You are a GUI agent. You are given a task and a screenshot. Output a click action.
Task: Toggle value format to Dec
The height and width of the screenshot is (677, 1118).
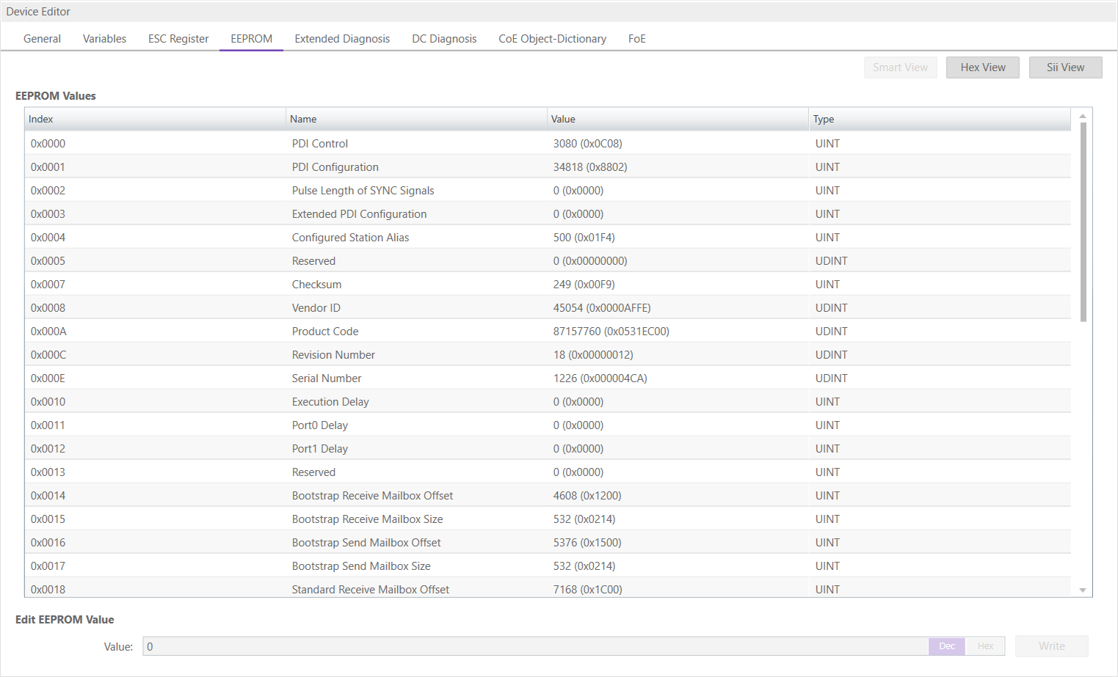(947, 646)
